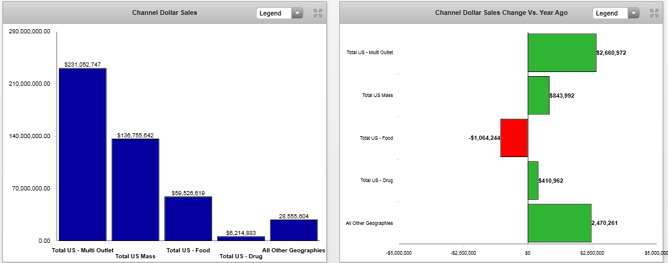Open Legend dropdown in Channel Dollar Sales panel
Screen dimensions: 668x263
click(296, 13)
